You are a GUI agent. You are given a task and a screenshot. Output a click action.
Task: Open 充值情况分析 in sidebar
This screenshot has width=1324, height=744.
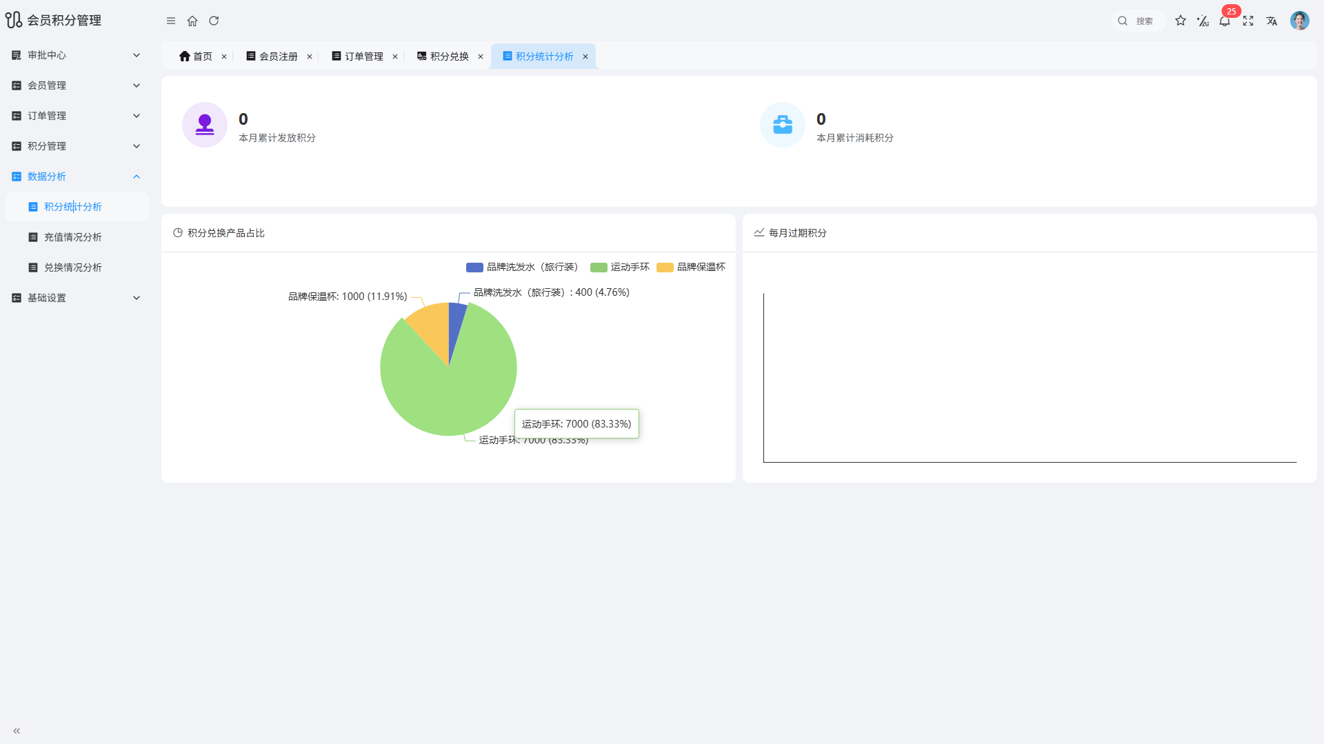[72, 237]
